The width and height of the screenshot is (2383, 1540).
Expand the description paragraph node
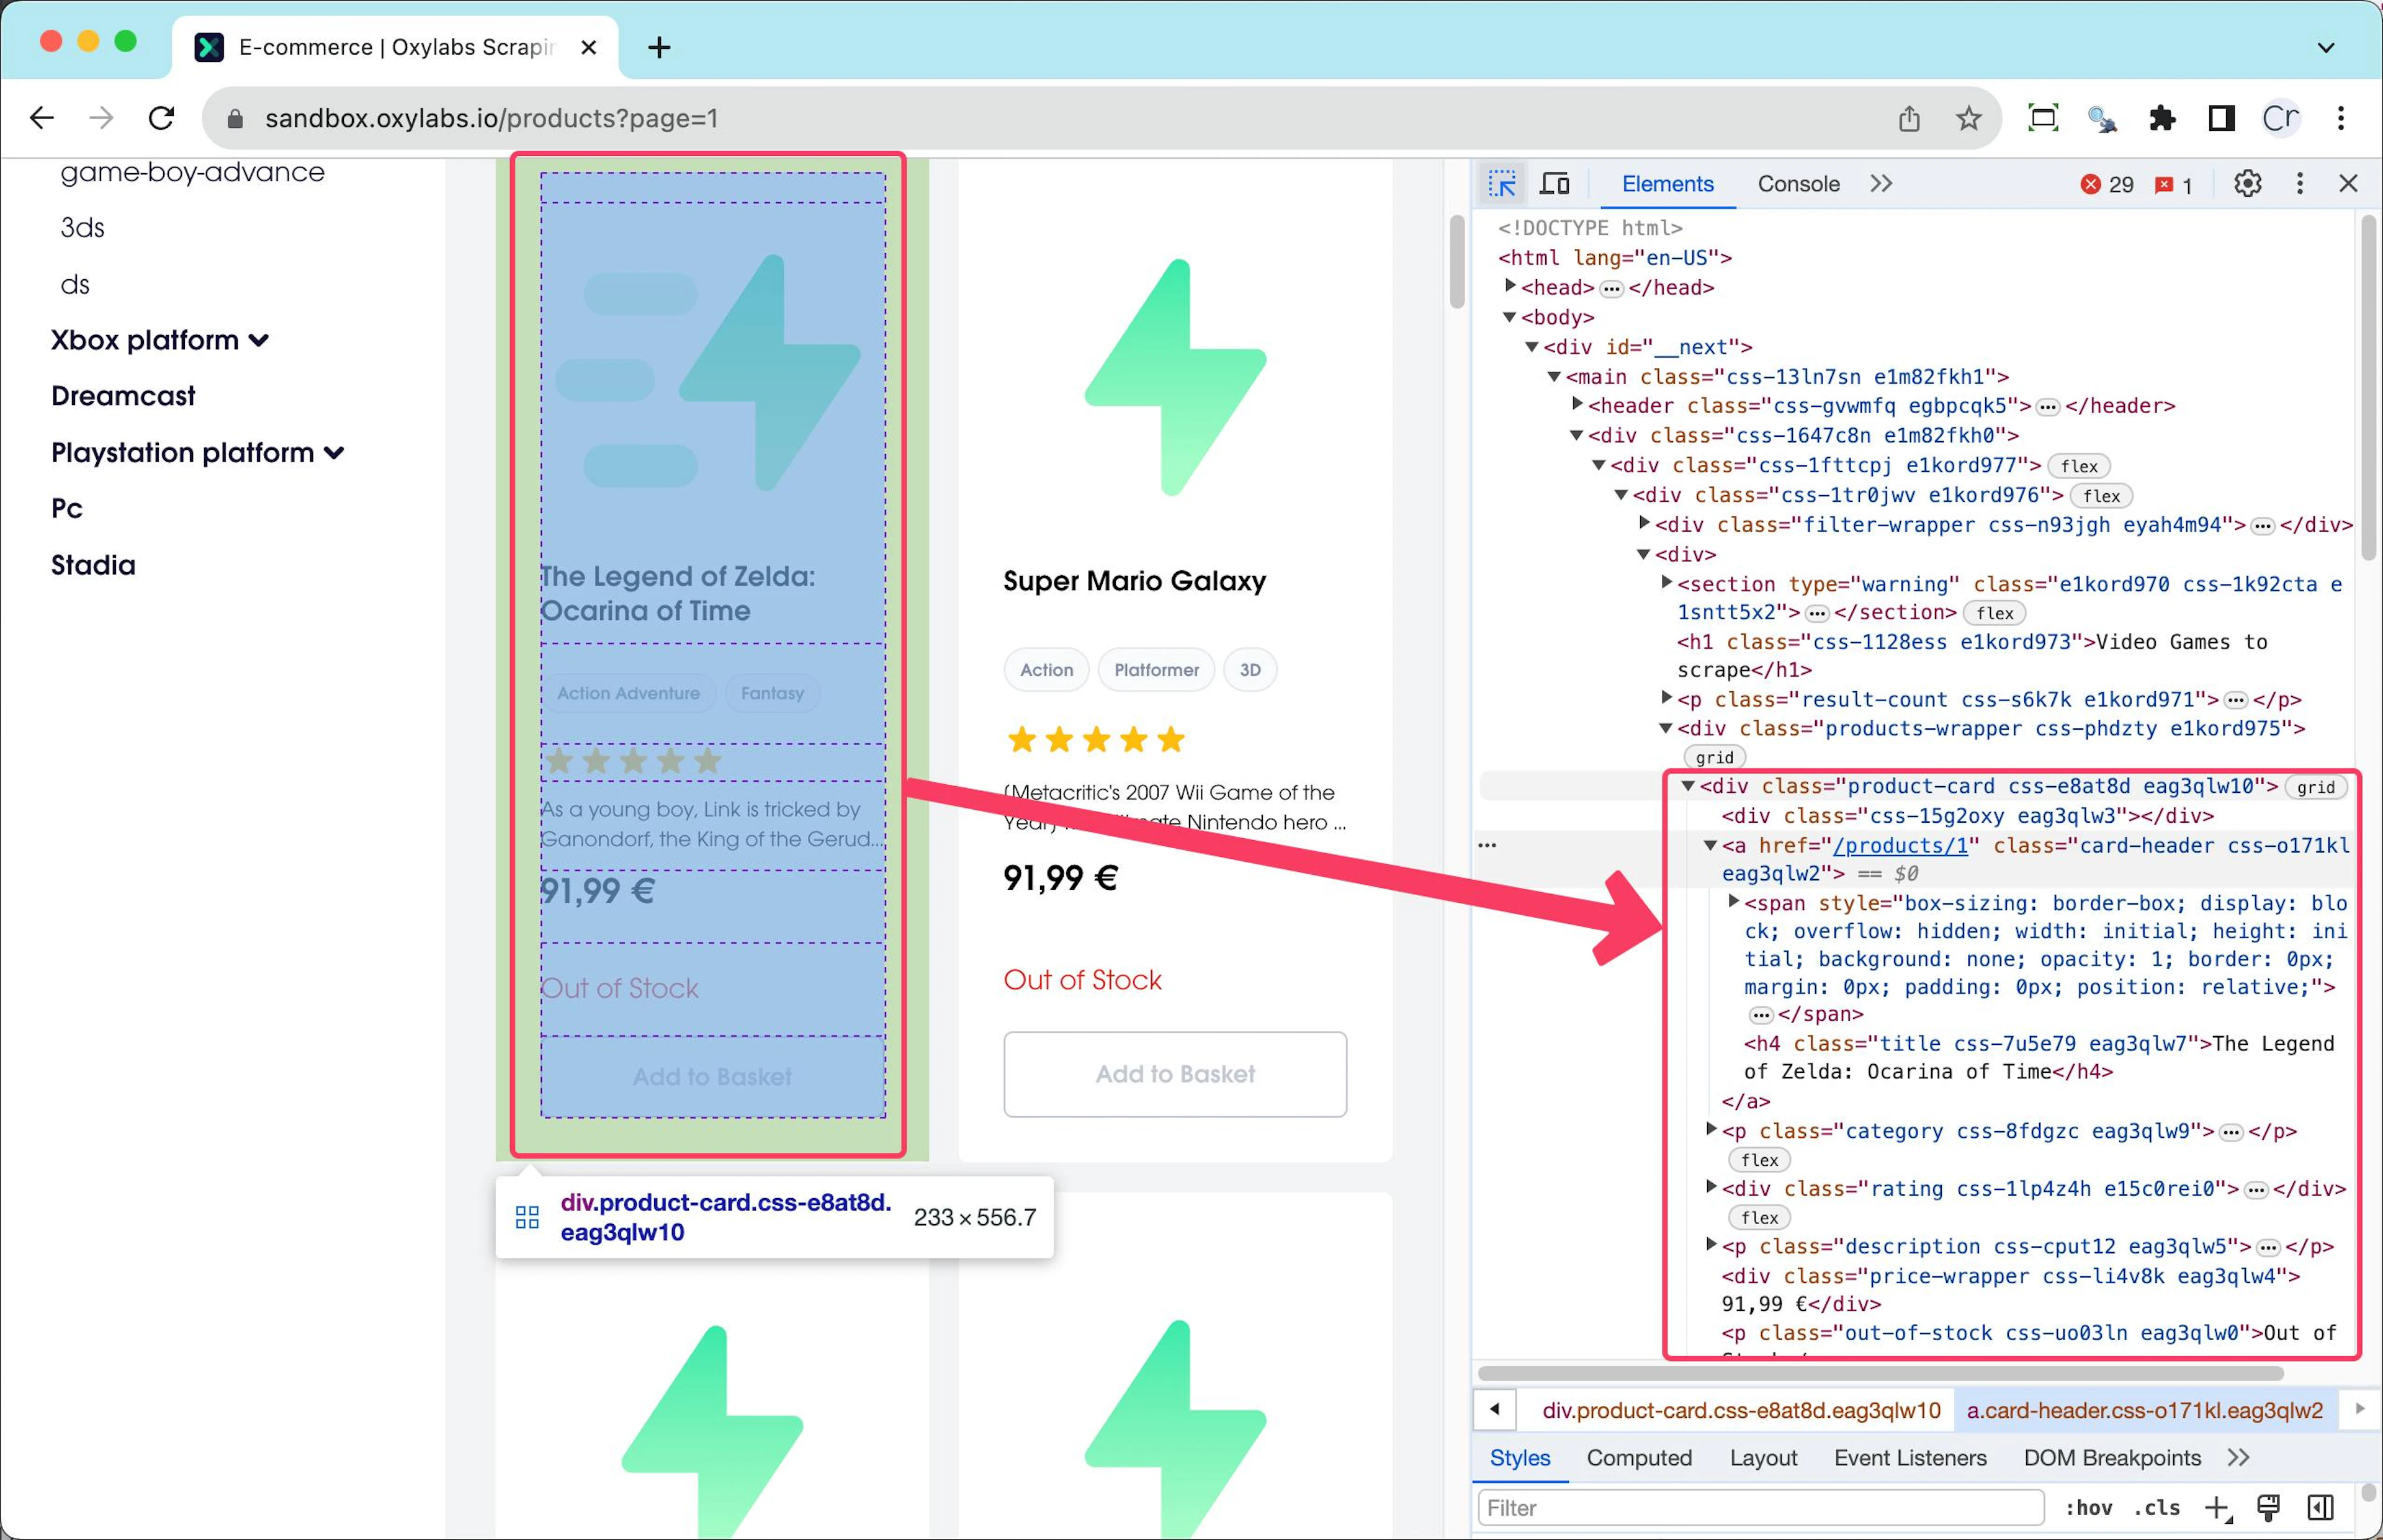tap(1711, 1246)
